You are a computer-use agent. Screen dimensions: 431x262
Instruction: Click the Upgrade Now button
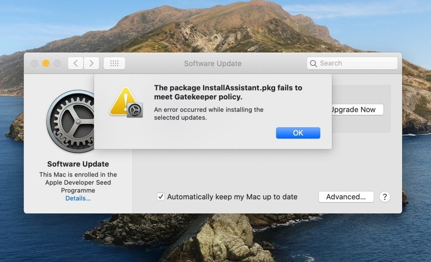tap(357, 109)
